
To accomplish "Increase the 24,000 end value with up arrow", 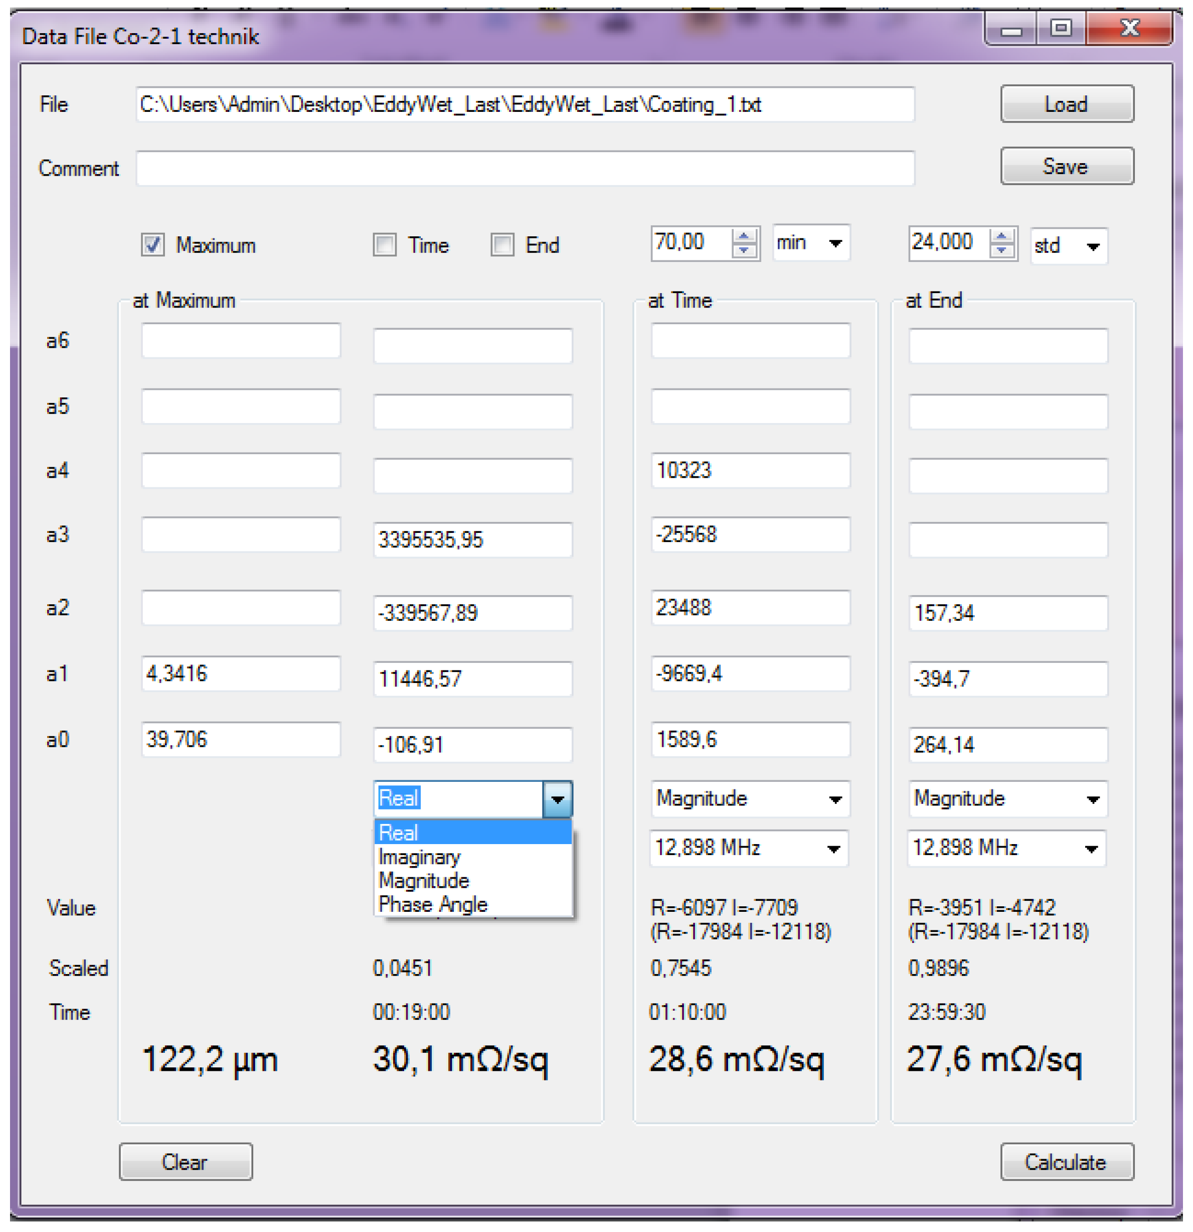I will [1001, 236].
